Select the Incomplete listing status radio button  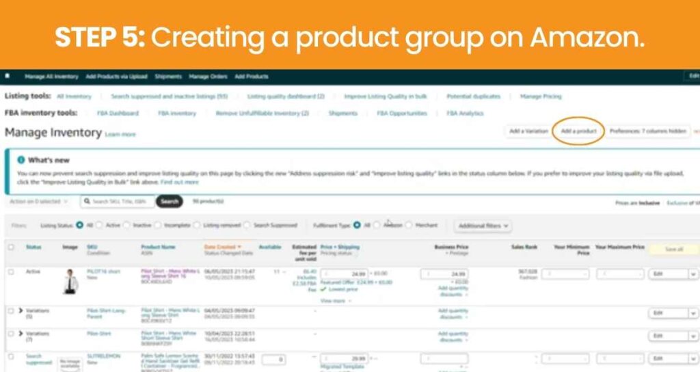pyautogui.click(x=157, y=225)
